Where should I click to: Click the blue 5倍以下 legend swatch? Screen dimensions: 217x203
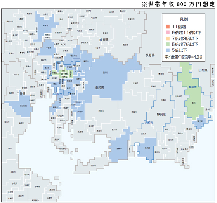(x=168, y=50)
